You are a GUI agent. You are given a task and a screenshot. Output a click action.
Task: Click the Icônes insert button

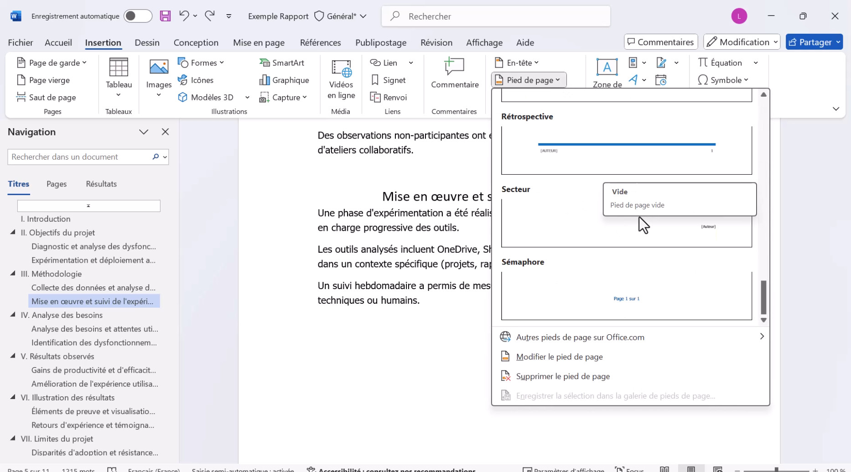coord(196,80)
